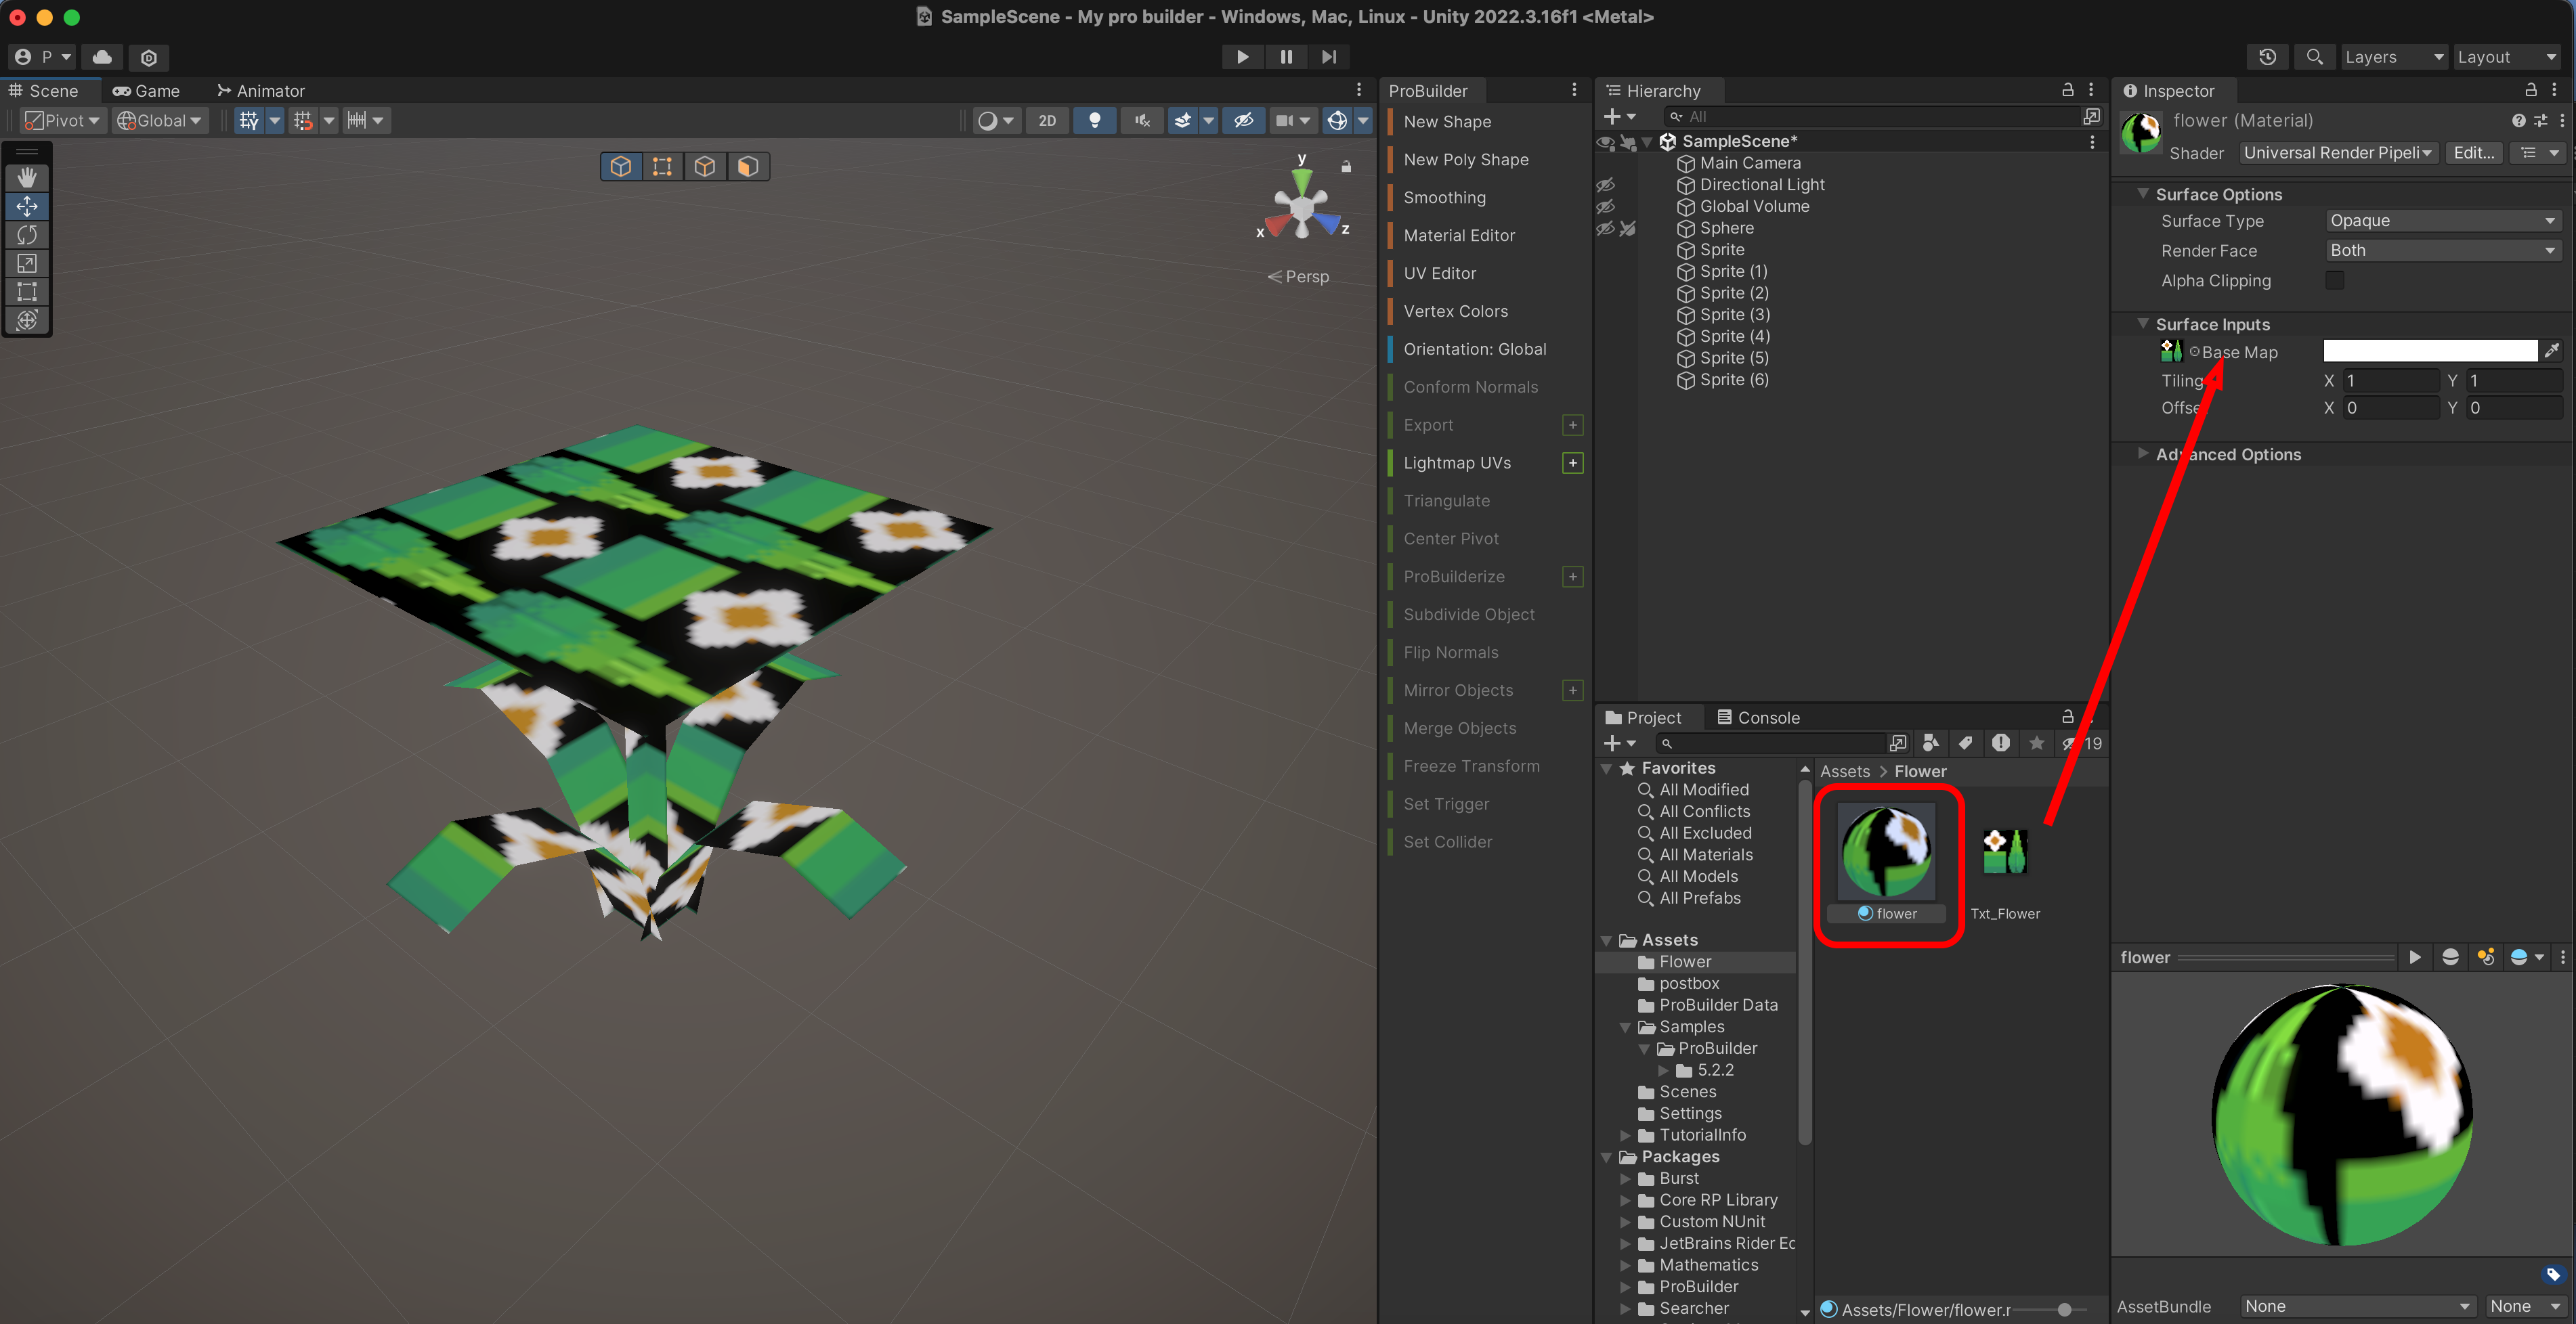Select the Rotate tool
Viewport: 2576px width, 1324px height.
(x=27, y=235)
